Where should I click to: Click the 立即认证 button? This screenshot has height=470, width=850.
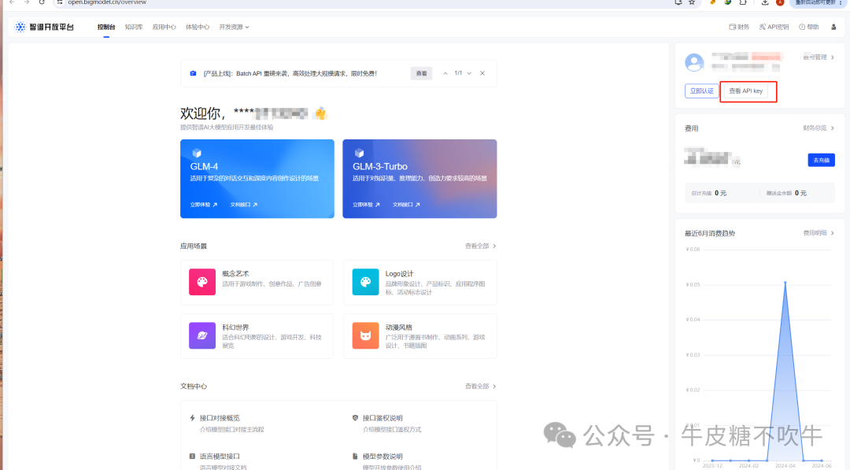(x=701, y=91)
